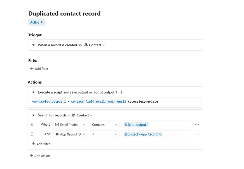Grab the drag handle of the Where row

click(32, 125)
